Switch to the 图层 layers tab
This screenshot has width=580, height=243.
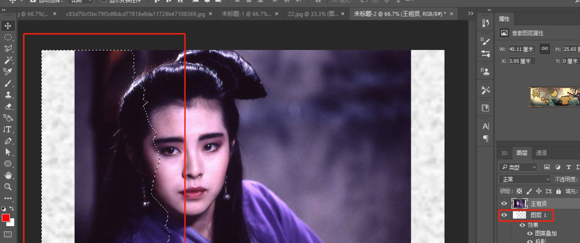522,153
